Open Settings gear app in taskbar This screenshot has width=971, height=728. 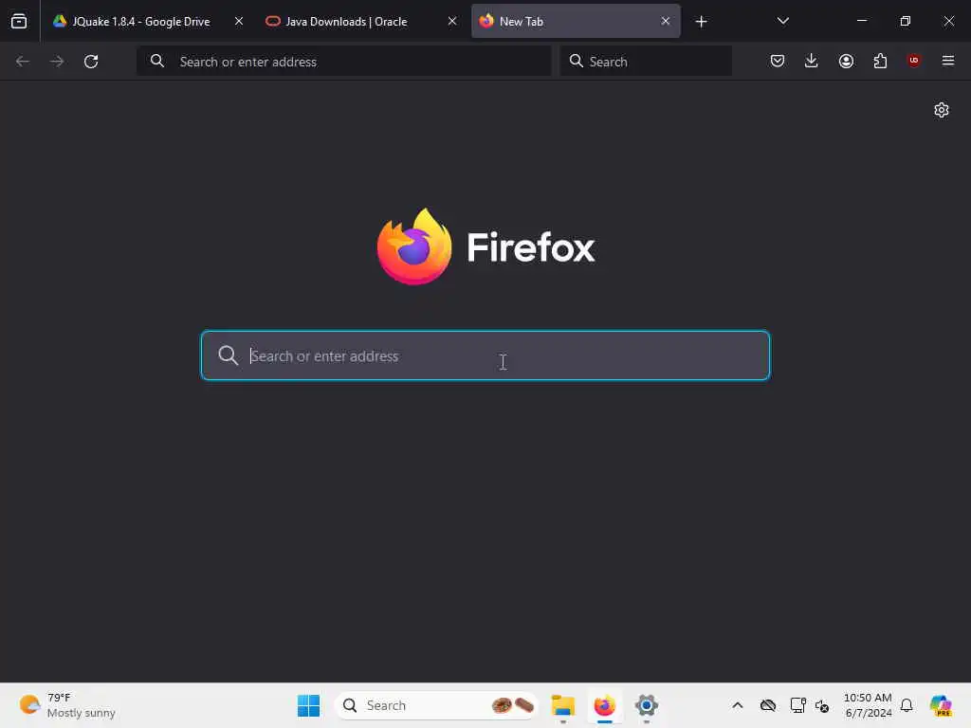(646, 705)
